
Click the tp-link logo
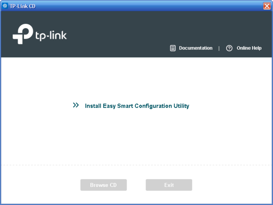40,34
